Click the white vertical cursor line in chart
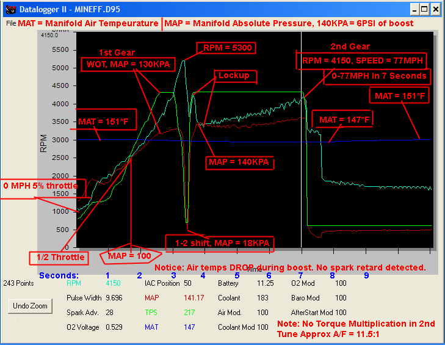Viewport: 445px width, 345px height. coord(302,139)
